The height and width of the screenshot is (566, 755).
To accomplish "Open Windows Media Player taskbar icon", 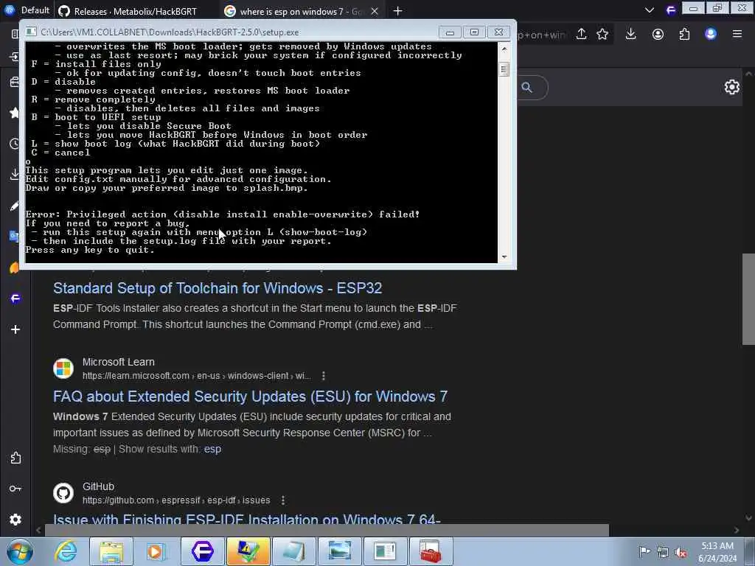I will pyautogui.click(x=156, y=551).
